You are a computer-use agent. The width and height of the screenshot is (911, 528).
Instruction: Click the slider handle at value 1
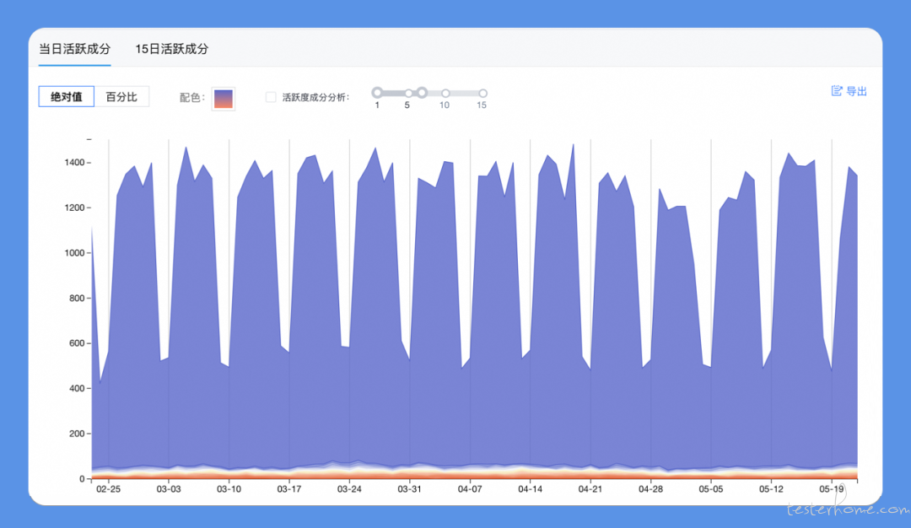(x=377, y=92)
